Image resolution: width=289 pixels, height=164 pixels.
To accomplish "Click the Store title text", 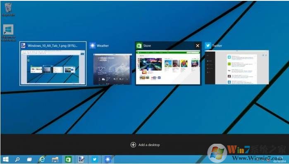I will coord(147,46).
